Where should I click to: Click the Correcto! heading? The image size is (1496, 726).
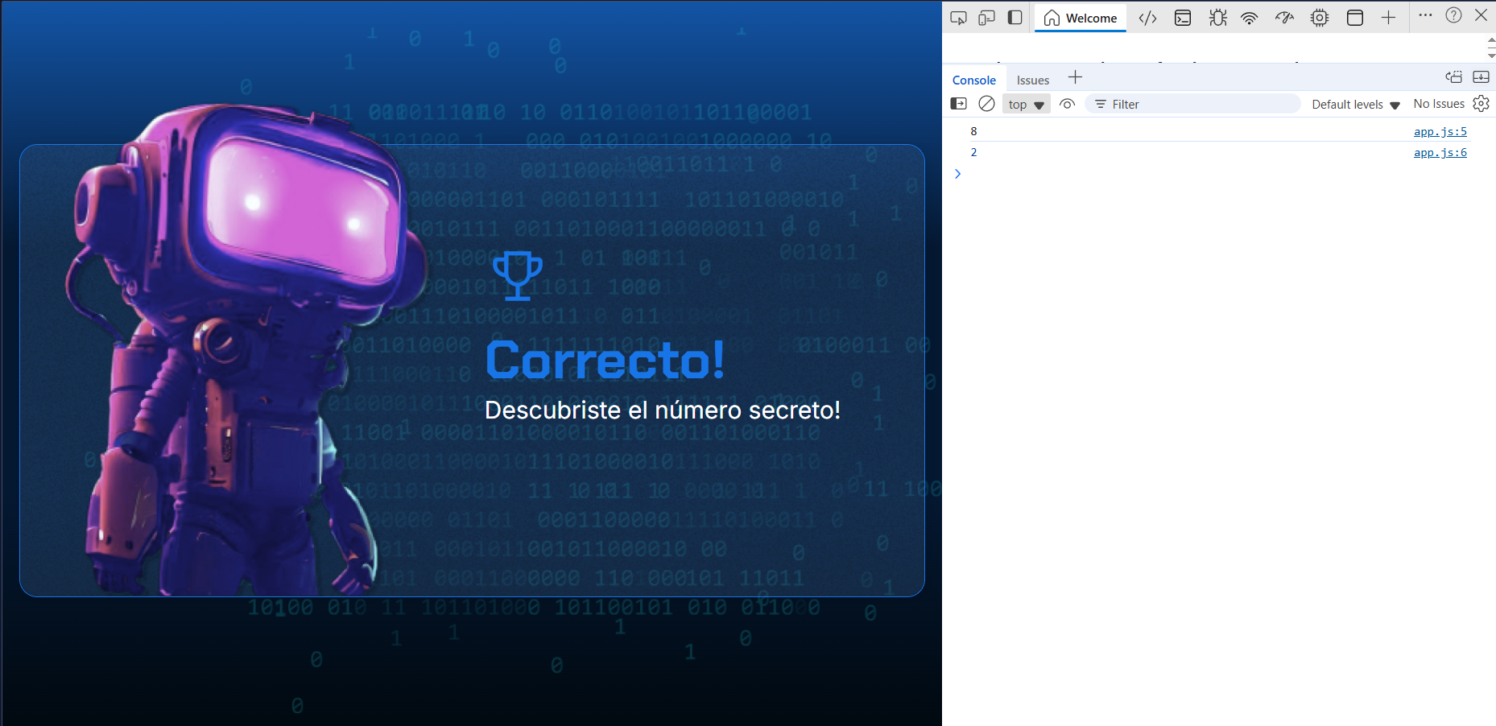tap(605, 359)
